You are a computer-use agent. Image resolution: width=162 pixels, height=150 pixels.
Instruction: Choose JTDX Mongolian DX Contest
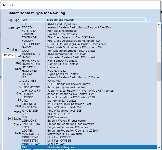click(x=89, y=101)
